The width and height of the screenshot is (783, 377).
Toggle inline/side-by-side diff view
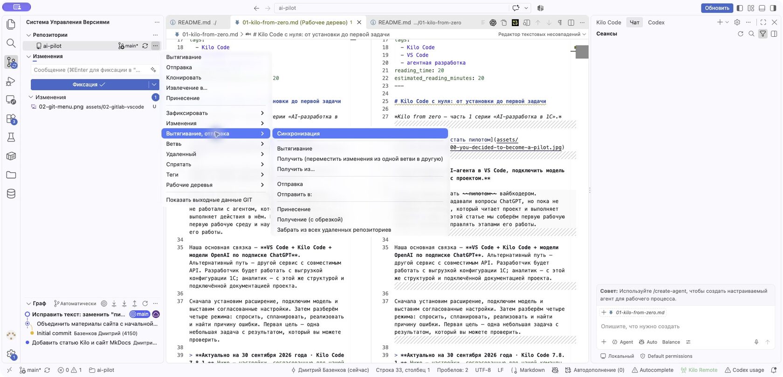[x=571, y=22]
